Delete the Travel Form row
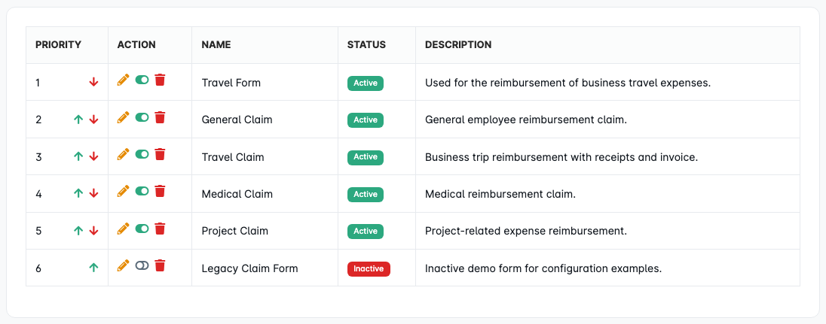This screenshot has height=324, width=826. pos(160,80)
